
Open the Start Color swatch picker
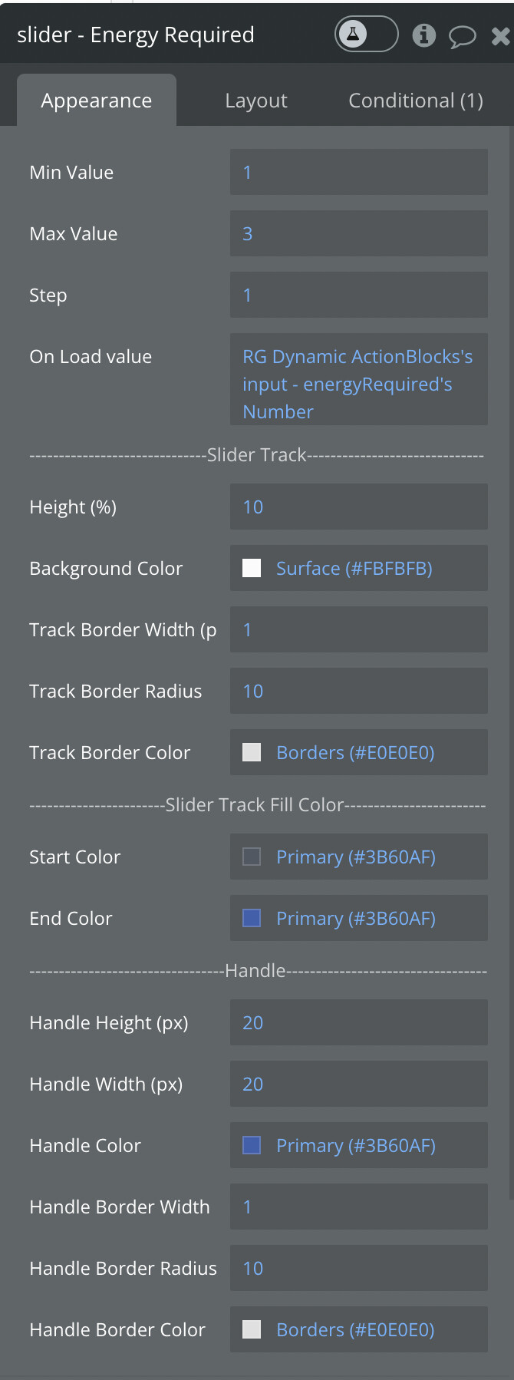coord(252,857)
